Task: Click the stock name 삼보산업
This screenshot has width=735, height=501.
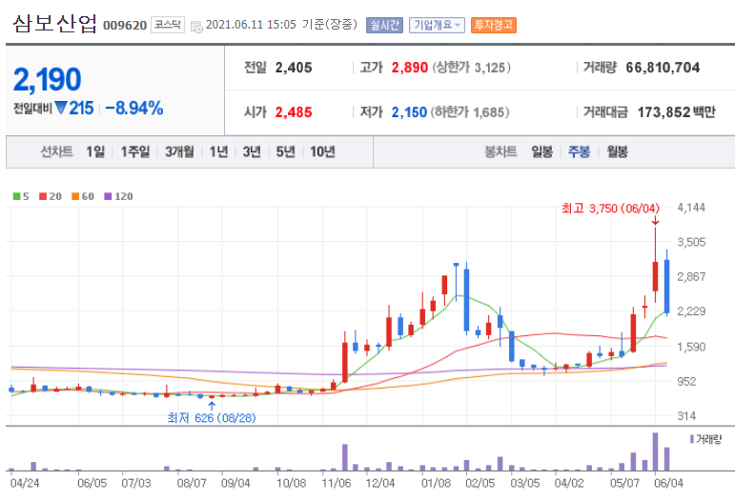Action: [x=55, y=24]
